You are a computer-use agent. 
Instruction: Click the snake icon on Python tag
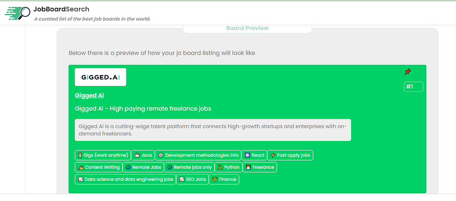coord(220,167)
